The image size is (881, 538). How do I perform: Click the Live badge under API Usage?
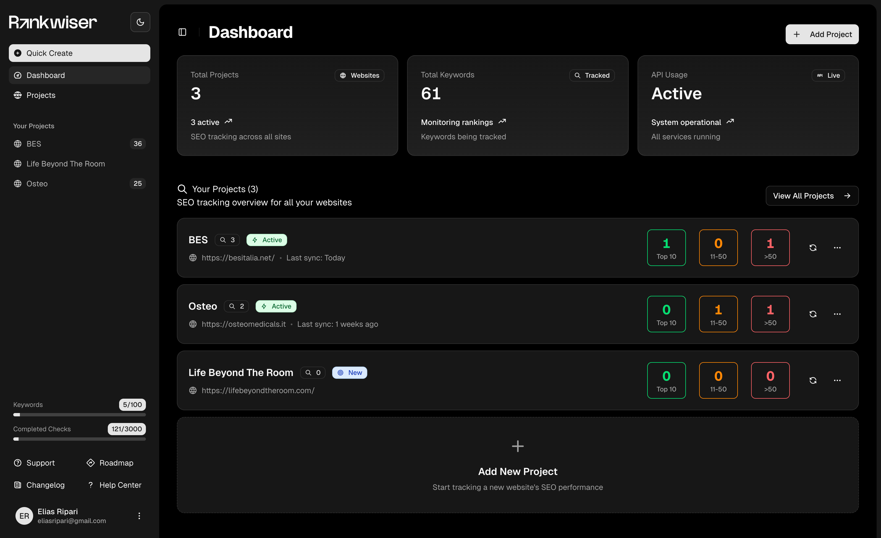(828, 75)
